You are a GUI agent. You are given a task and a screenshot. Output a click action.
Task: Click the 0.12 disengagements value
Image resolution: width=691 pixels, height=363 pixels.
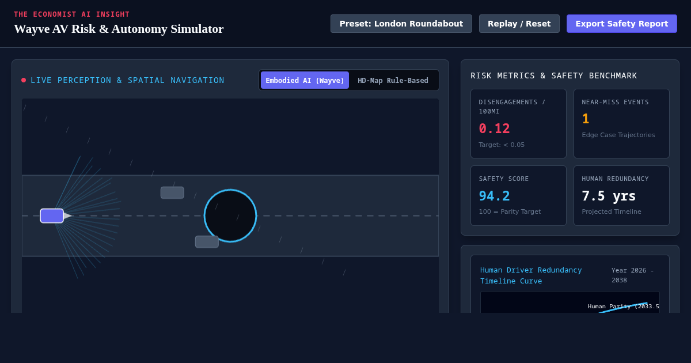coord(494,128)
